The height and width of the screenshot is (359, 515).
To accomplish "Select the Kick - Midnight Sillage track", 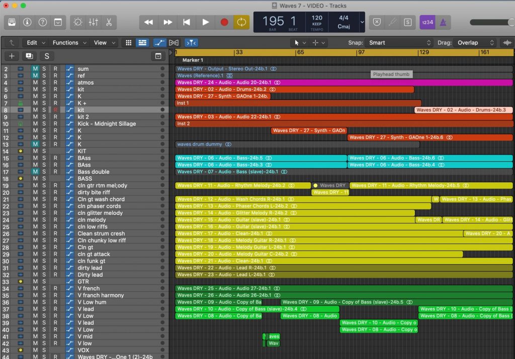I will pyautogui.click(x=107, y=124).
